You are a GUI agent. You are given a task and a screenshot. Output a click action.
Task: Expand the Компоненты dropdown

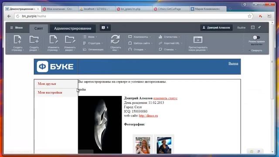(x=139, y=37)
